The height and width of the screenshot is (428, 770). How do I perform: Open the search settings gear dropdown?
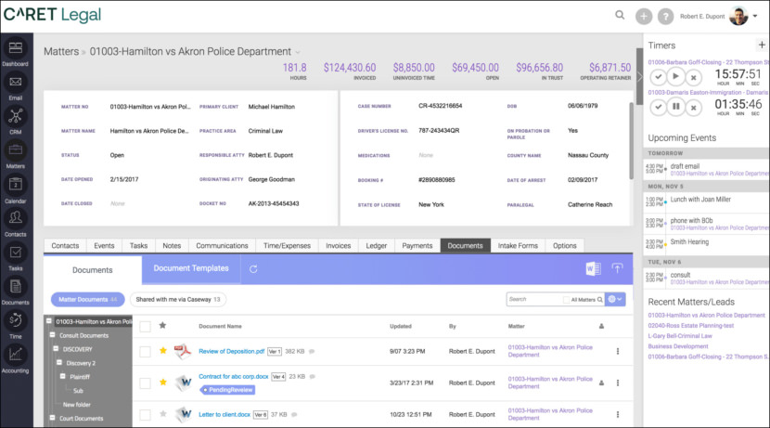click(x=615, y=299)
